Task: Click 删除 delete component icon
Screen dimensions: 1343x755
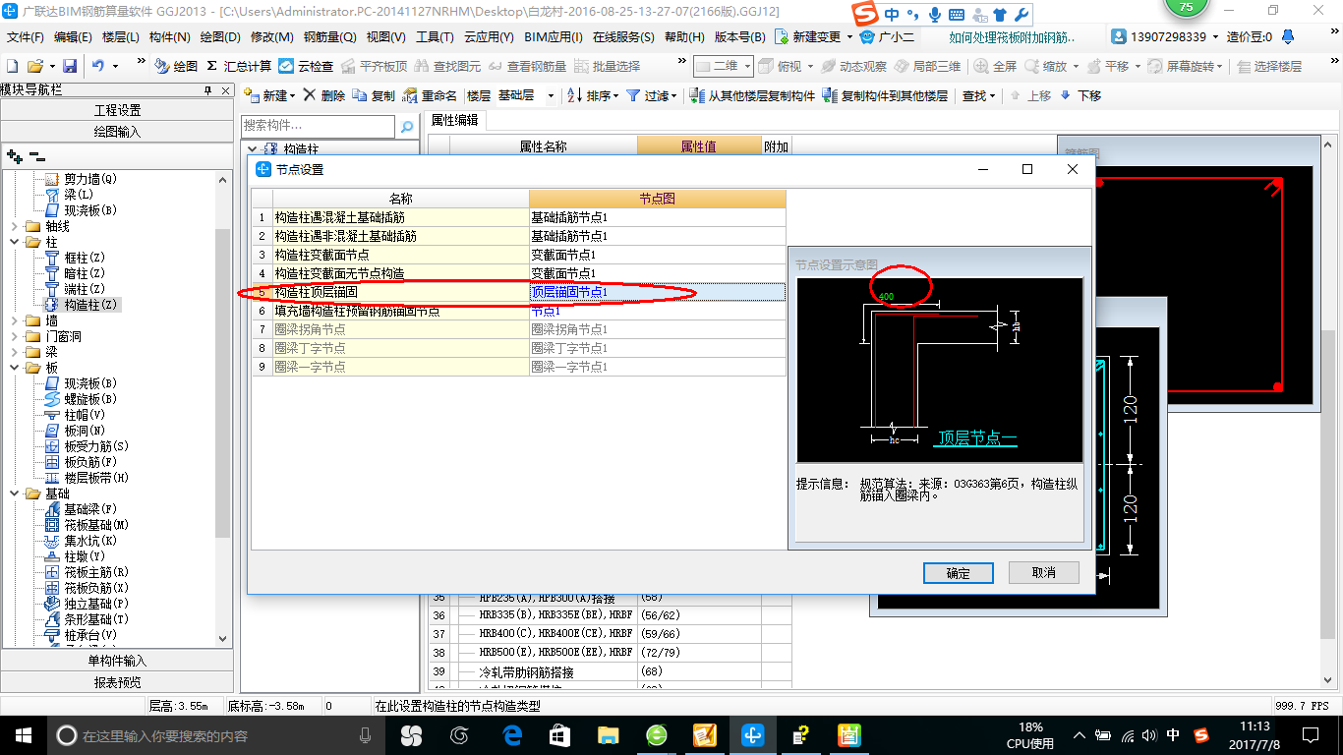Action: (x=323, y=95)
